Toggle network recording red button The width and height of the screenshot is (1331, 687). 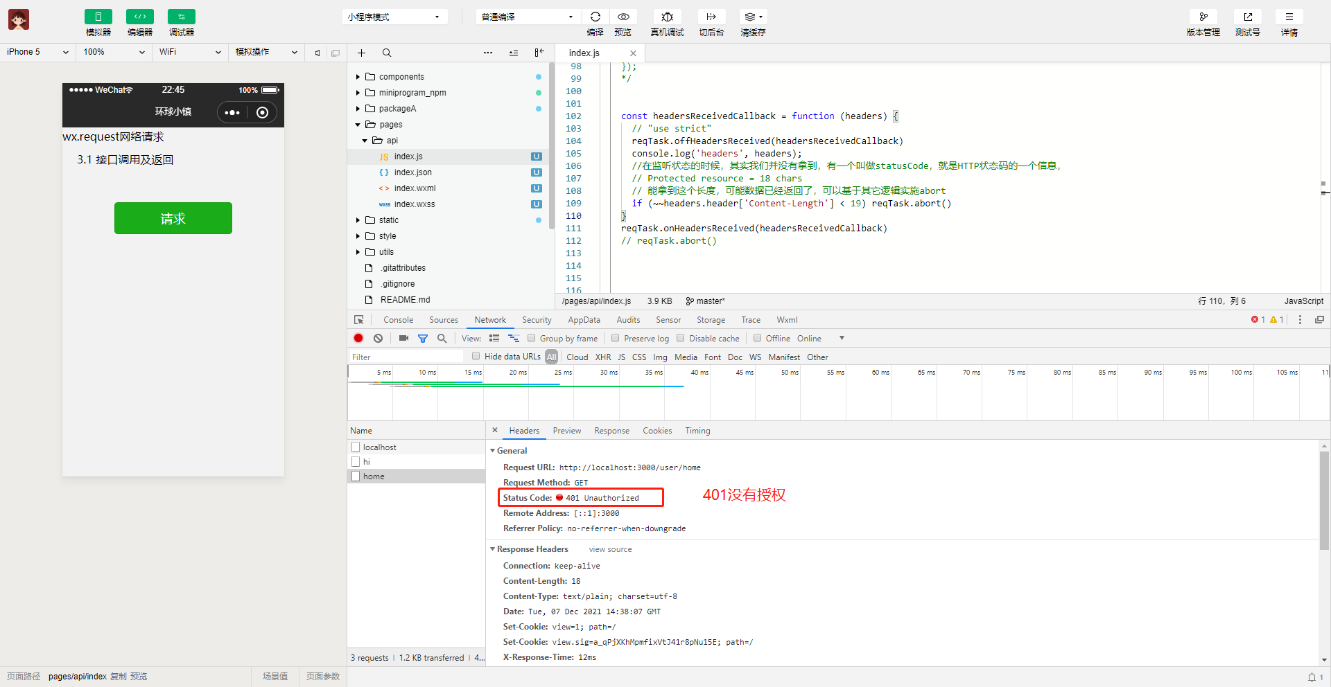[358, 338]
